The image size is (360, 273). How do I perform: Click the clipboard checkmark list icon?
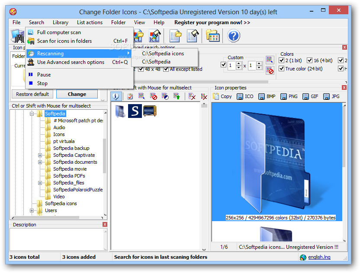click(x=130, y=96)
